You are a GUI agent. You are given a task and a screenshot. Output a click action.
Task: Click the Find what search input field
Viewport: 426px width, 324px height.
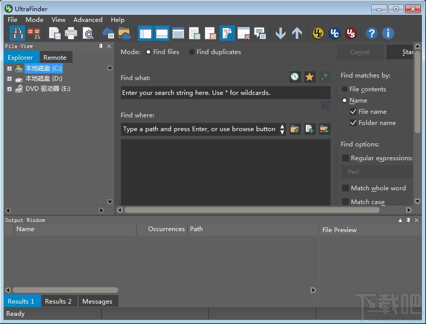click(225, 93)
